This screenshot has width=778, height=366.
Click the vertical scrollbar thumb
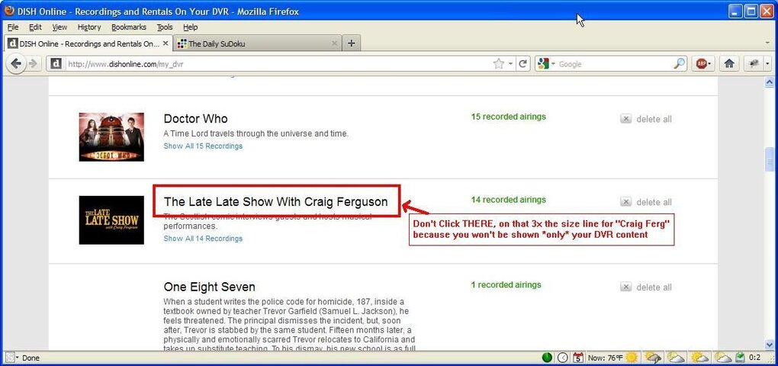point(770,159)
